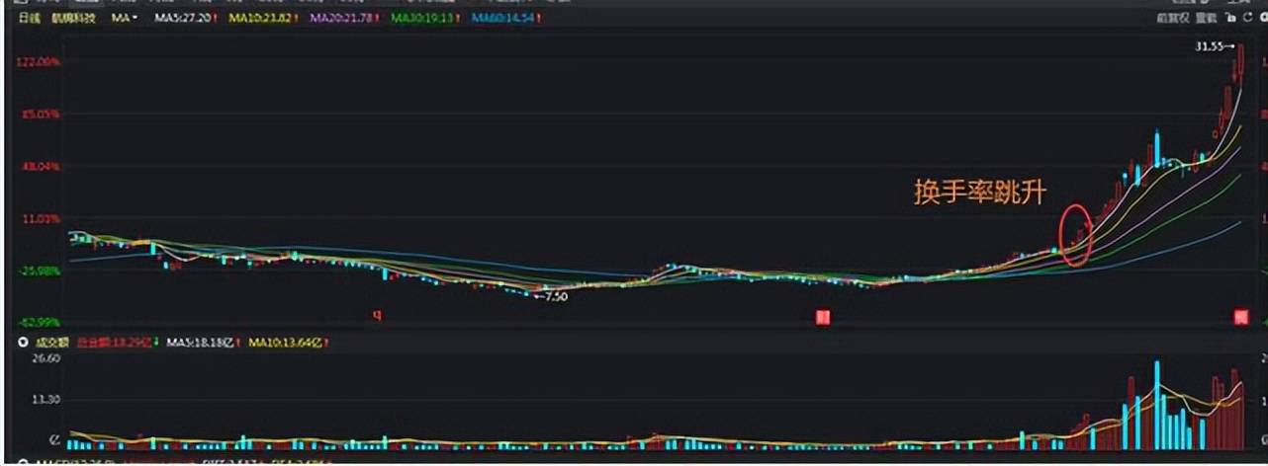Click the circle icon beside 成交额

point(24,343)
